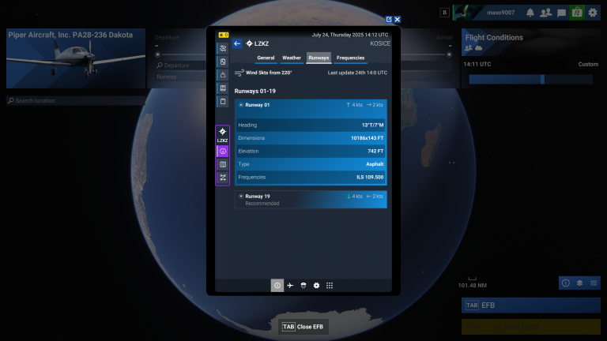The height and width of the screenshot is (341, 607).
Task: Click the EFB button on the right panel
Action: click(531, 305)
